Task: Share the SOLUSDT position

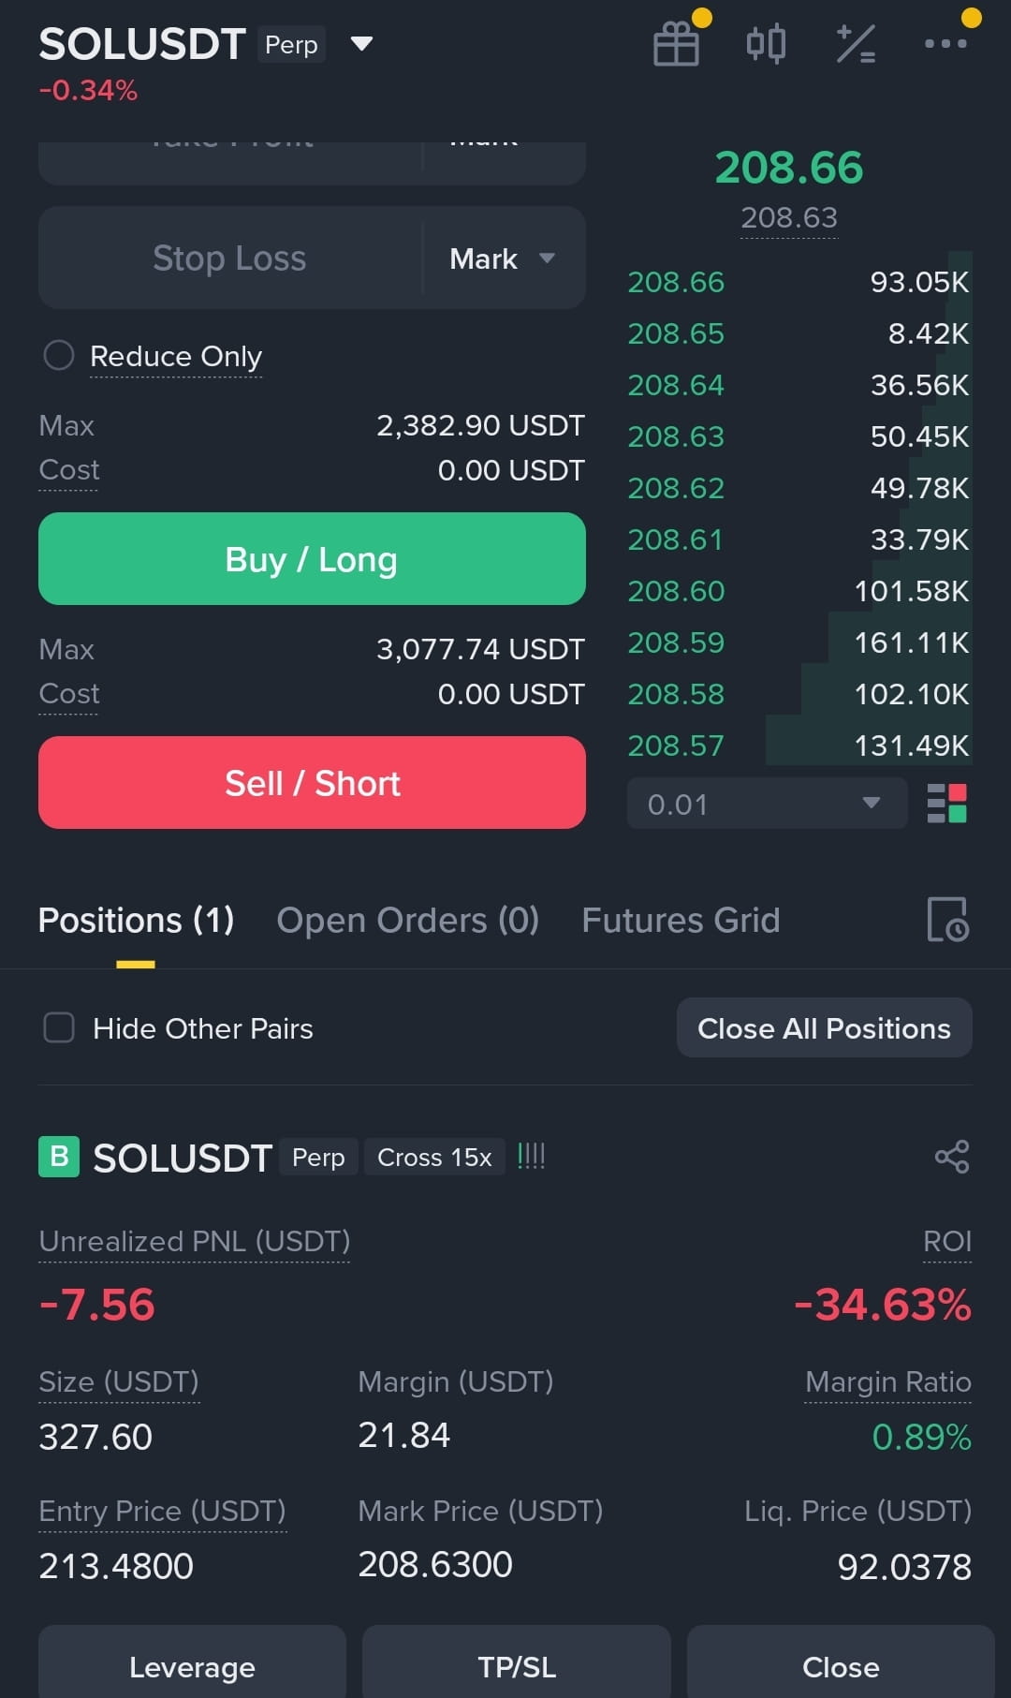Action: point(952,1157)
